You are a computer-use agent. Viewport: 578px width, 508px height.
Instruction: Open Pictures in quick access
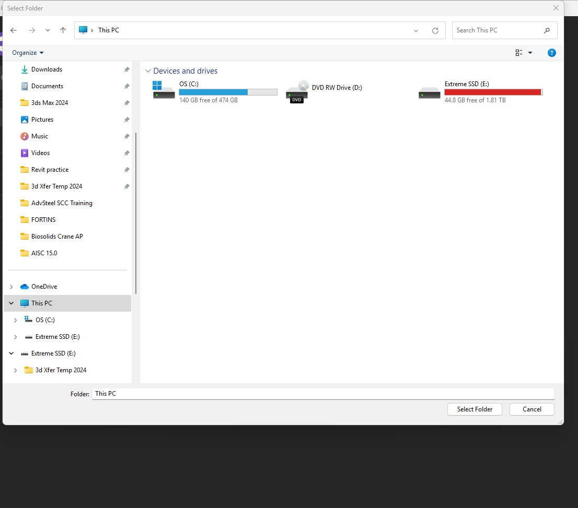pos(42,120)
